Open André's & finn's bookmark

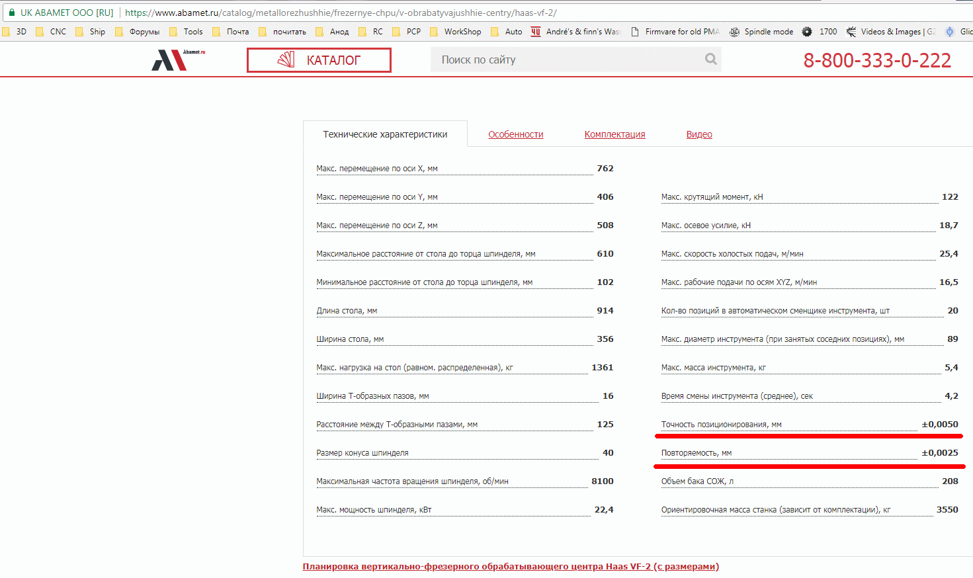575,32
